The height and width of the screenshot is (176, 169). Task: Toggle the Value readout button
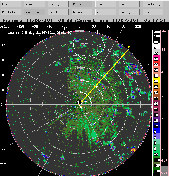pos(106,12)
